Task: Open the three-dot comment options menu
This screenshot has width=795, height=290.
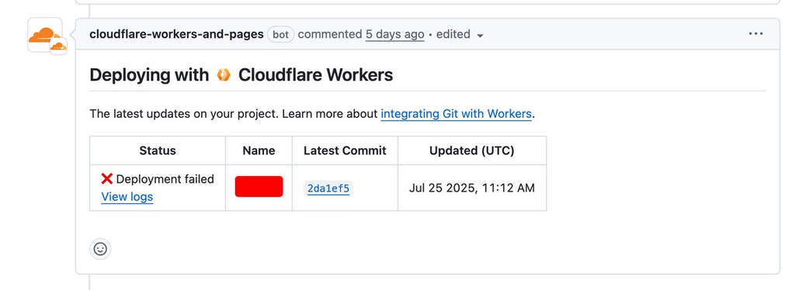Action: click(x=755, y=34)
